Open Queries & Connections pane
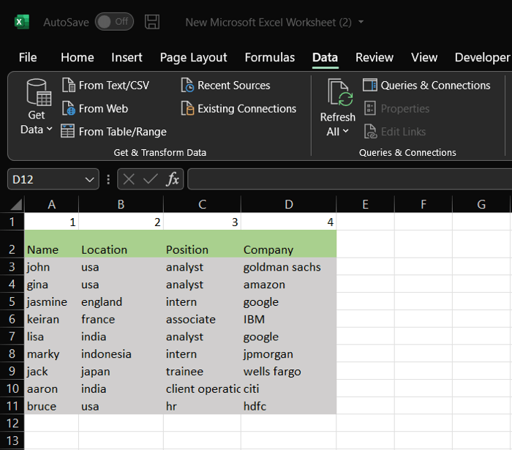Screen dimensions: 512x450 coord(426,85)
